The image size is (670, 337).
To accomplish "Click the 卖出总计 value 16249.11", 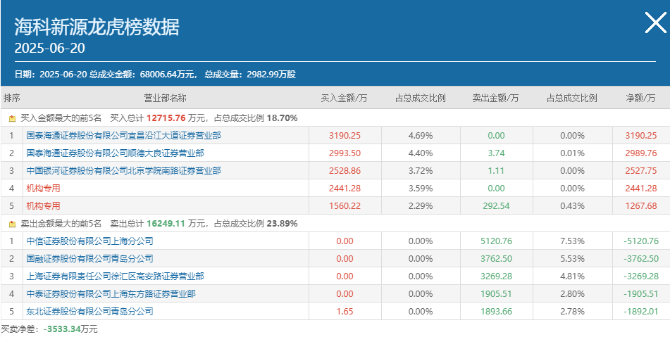I will click(x=166, y=224).
